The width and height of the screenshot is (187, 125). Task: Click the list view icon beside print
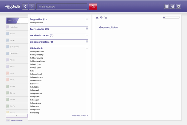tap(106, 18)
